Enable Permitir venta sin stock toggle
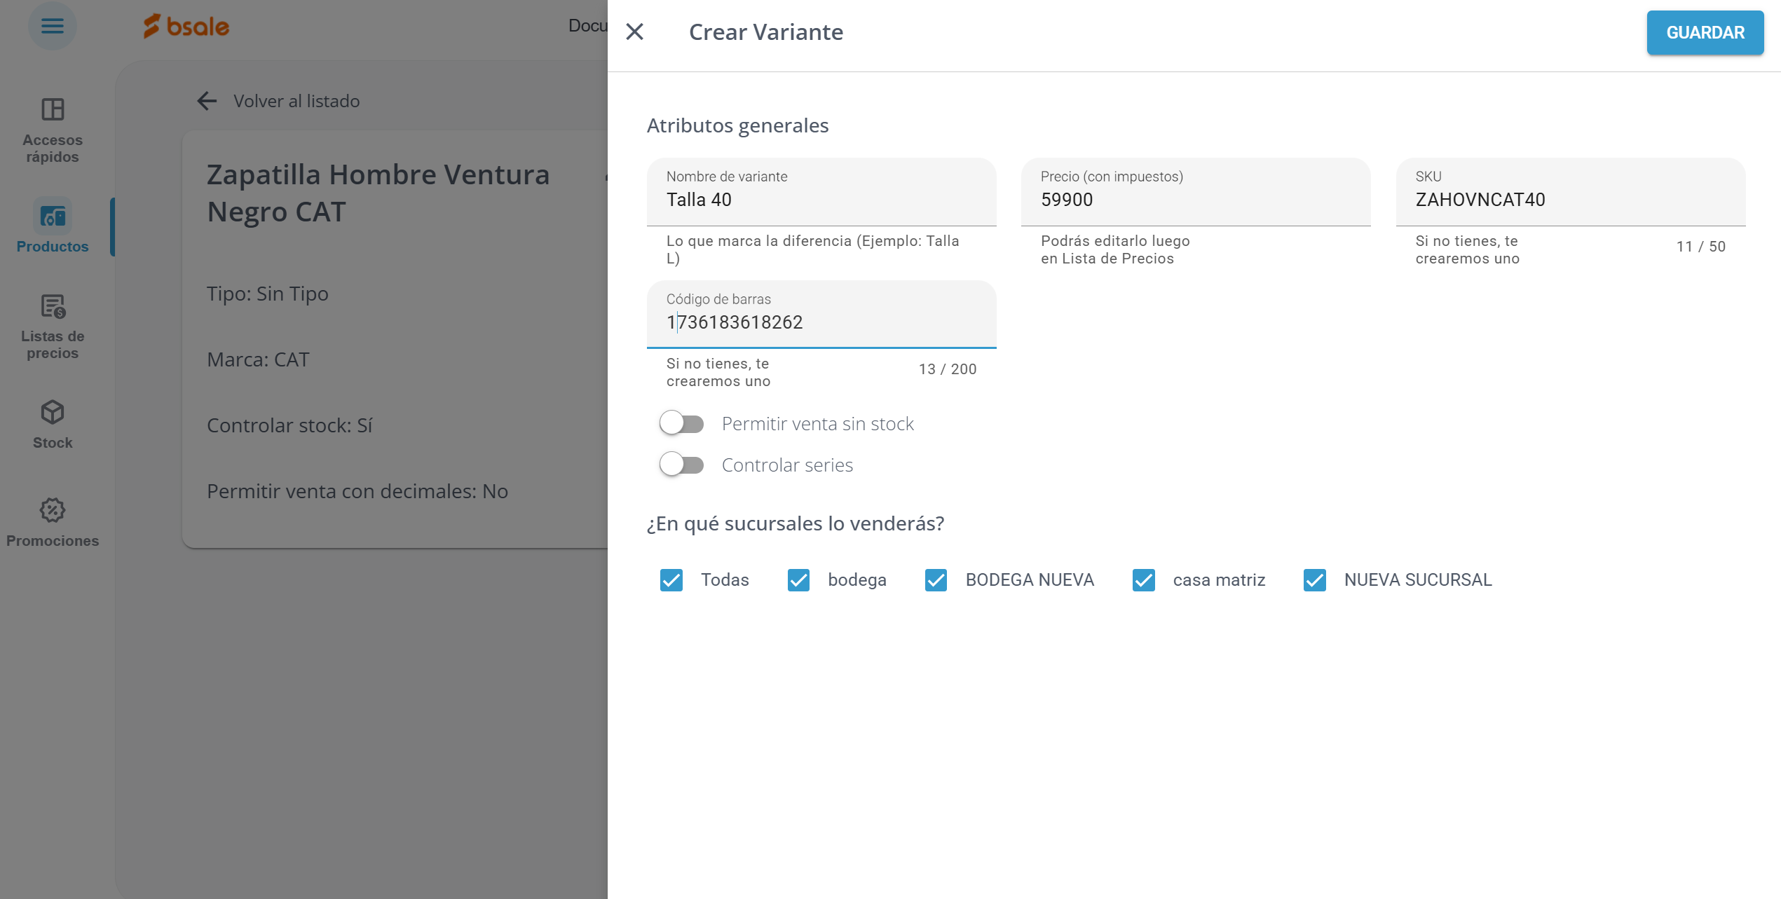 pyautogui.click(x=681, y=423)
